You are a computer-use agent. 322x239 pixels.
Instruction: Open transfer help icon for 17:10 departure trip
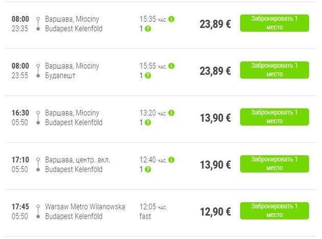148,170
